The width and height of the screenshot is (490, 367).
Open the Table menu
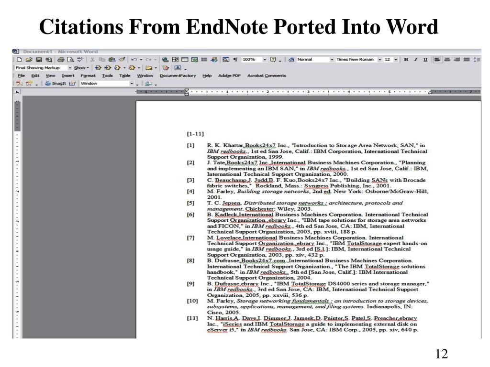[125, 76]
